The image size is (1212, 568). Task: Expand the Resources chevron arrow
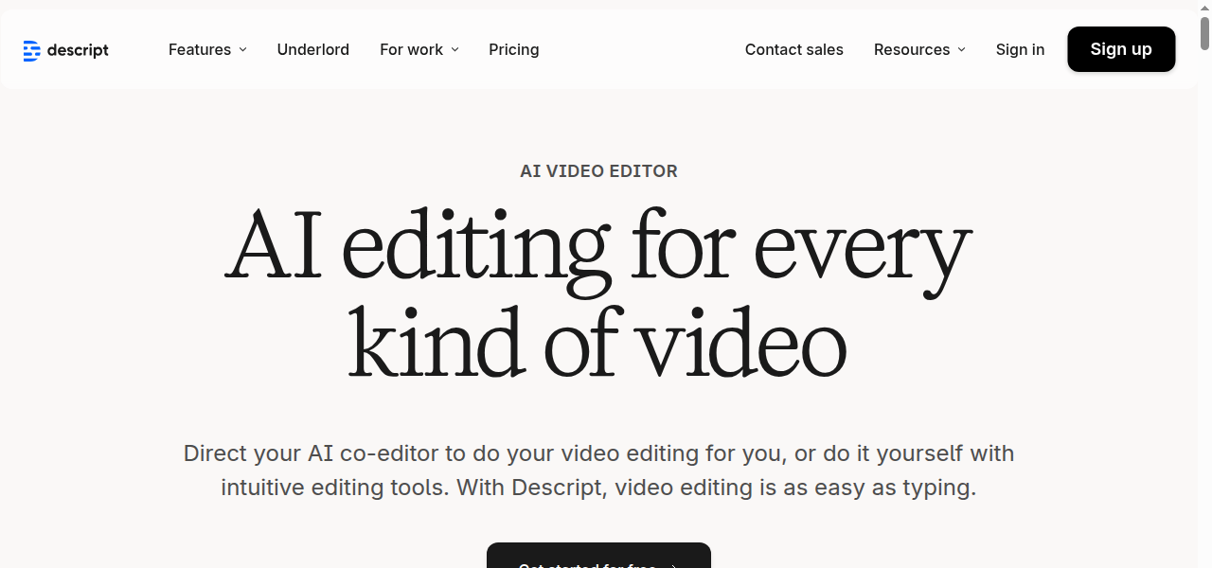click(962, 49)
